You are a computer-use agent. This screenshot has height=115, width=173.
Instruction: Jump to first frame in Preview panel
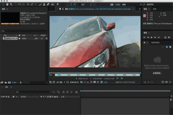point(144,37)
